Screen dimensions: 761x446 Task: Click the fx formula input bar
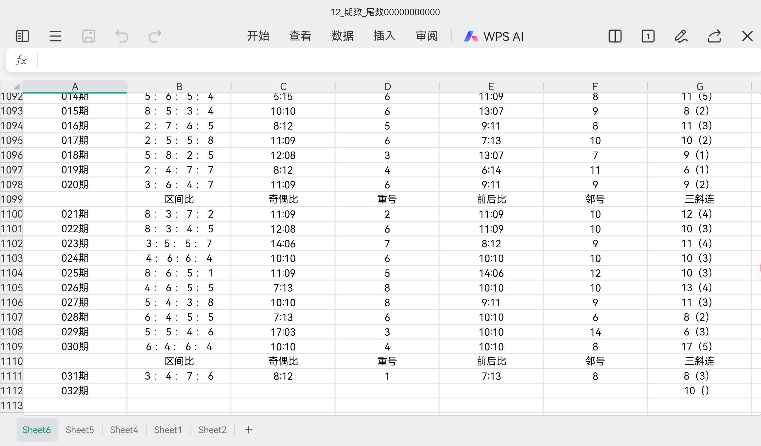(393, 60)
